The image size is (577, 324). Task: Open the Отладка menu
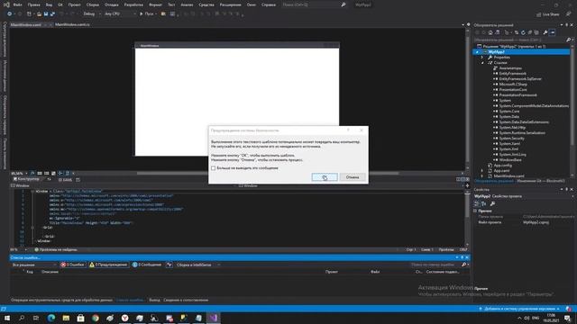pyautogui.click(x=111, y=4)
